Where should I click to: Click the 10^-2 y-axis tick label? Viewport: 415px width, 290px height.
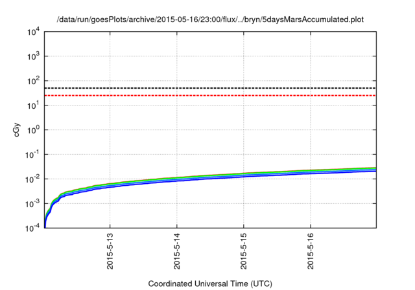coord(32,179)
